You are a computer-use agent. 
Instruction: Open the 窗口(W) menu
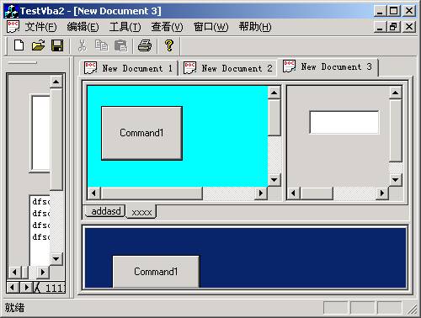[x=211, y=27]
